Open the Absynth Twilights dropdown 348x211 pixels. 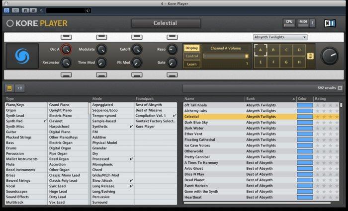click(280, 37)
